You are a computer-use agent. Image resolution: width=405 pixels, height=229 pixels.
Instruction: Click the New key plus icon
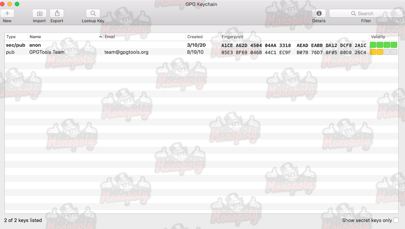coord(7,13)
